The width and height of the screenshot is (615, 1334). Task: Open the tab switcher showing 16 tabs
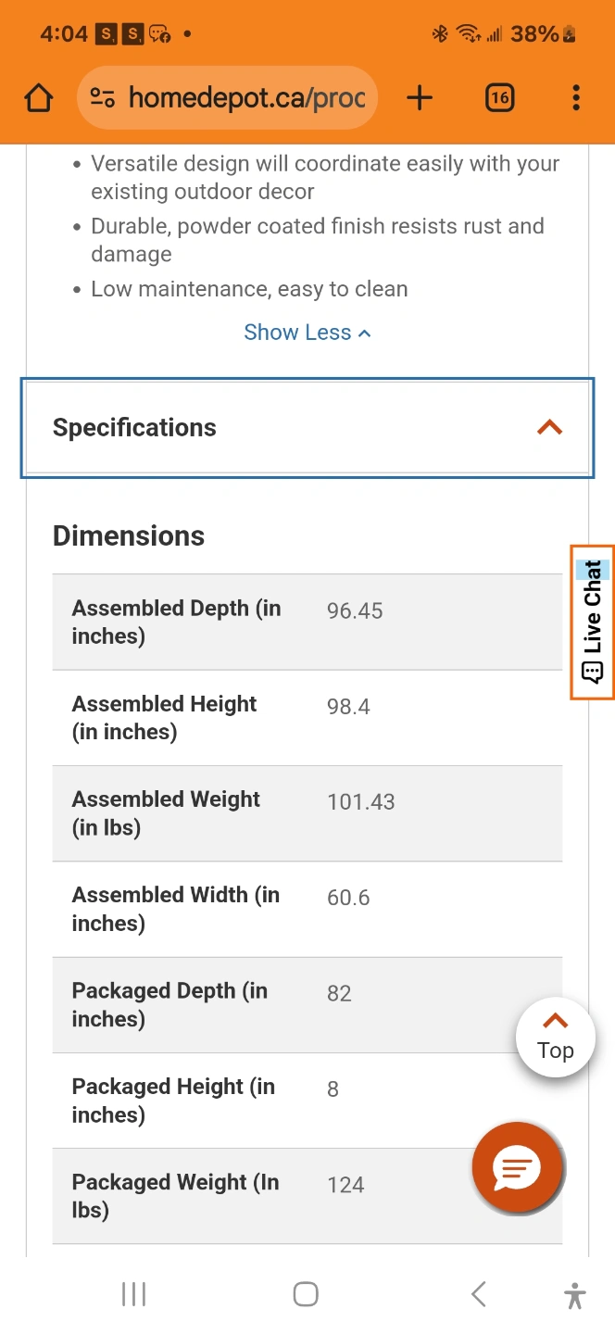coord(500,97)
